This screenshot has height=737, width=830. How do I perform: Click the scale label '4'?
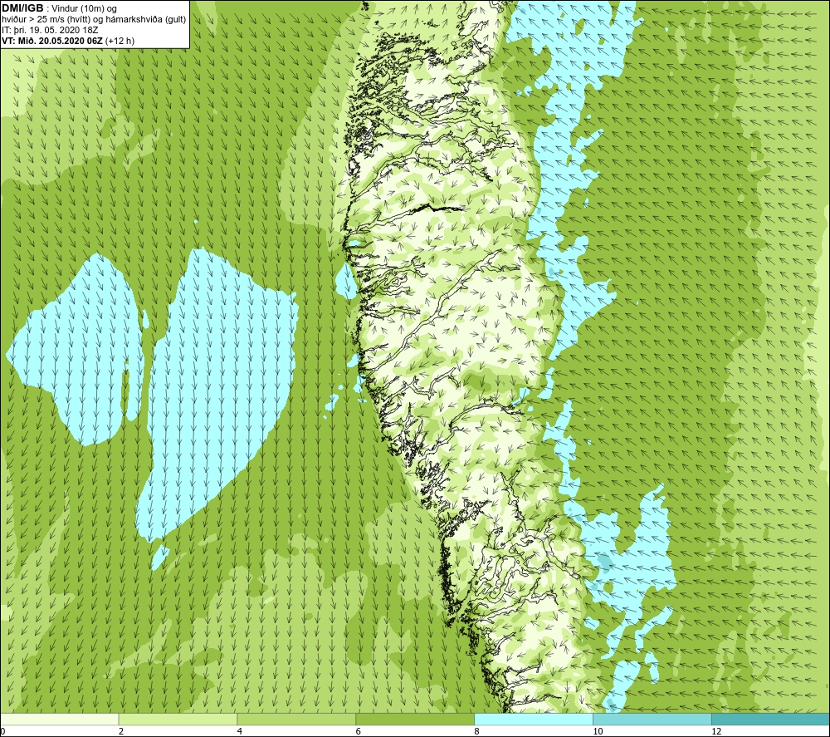pyautogui.click(x=240, y=731)
